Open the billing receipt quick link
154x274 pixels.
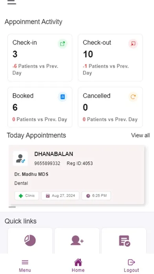pos(124,241)
